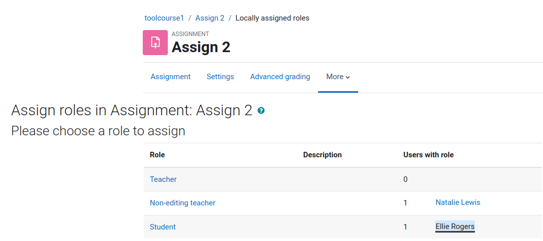Click the Assign 2 page title
Viewport: 543px width, 241px height.
tap(201, 47)
